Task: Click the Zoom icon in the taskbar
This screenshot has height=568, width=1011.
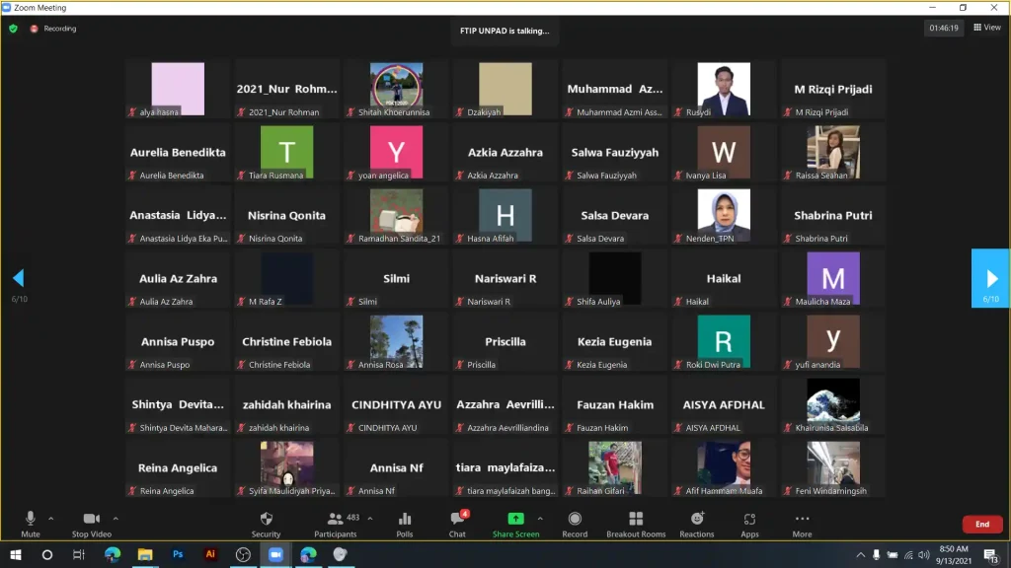Action: (x=275, y=554)
